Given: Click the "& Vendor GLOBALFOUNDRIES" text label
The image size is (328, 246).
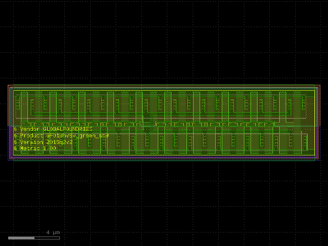Looking at the screenshot, I should [53, 129].
